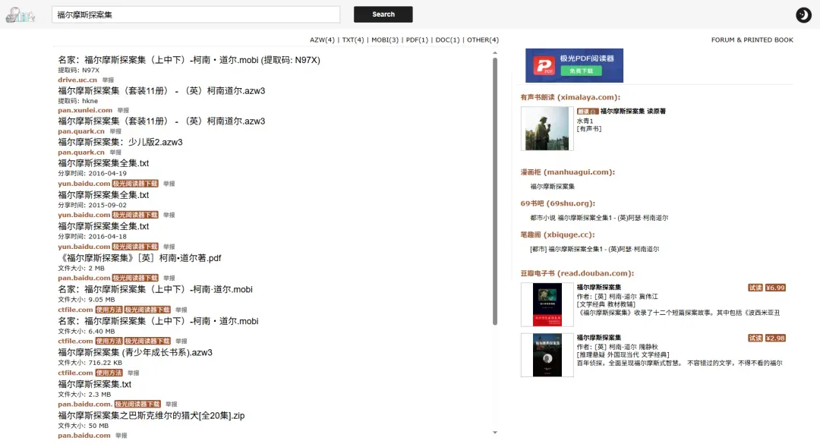
Task: Open txt result shared 2016-04-19
Action: pos(103,163)
